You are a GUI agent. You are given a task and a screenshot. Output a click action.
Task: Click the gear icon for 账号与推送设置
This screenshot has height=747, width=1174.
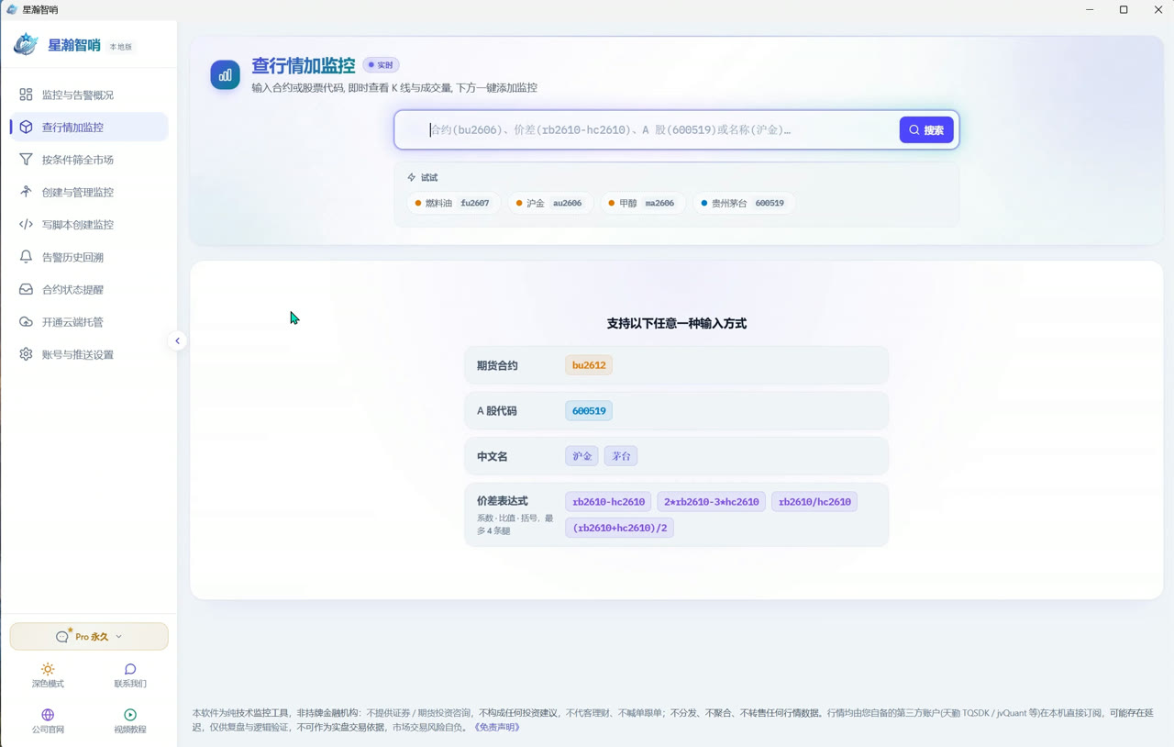pos(26,354)
